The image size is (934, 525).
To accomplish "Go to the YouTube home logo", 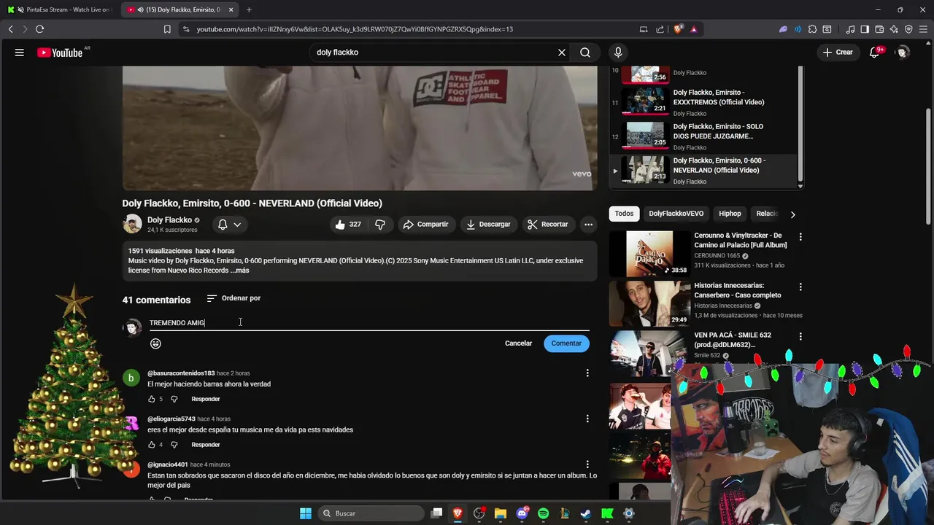I will coord(60,52).
